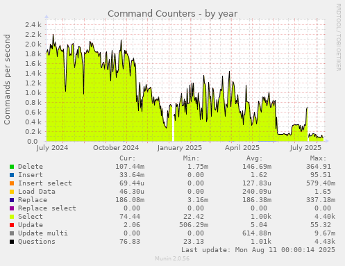Click the Replace legend label
The image size is (345, 266).
pyautogui.click(x=33, y=200)
